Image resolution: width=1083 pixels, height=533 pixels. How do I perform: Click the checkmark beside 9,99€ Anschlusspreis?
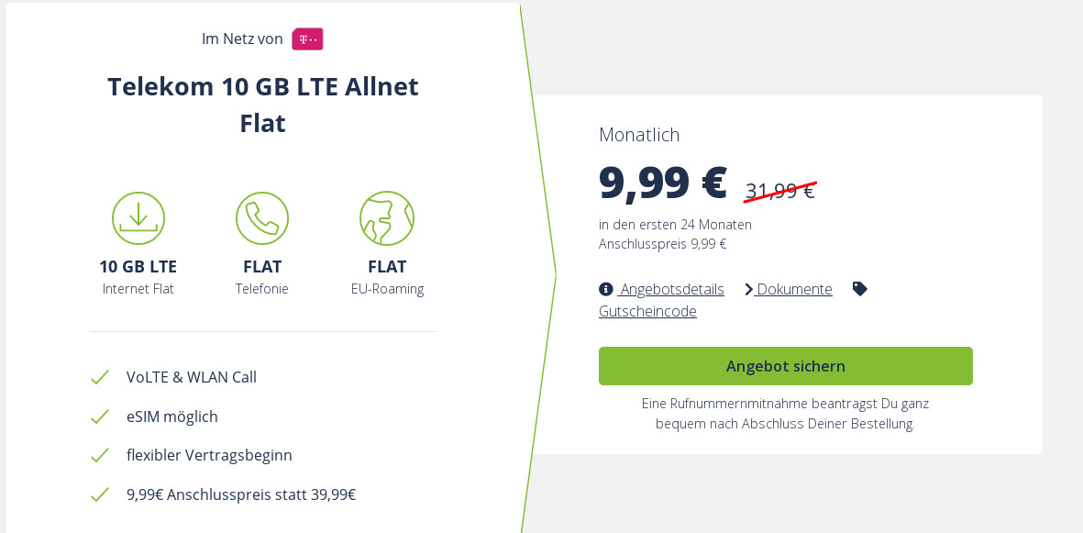pyautogui.click(x=100, y=494)
